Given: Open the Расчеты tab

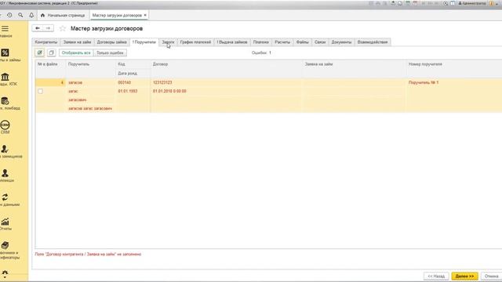Looking at the screenshot, I should click(x=282, y=42).
